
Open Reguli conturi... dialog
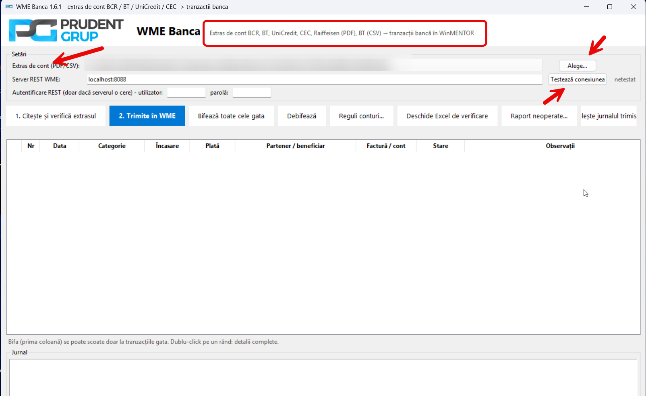[361, 116]
